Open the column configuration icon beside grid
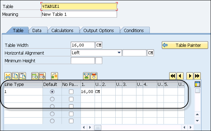 point(197,84)
